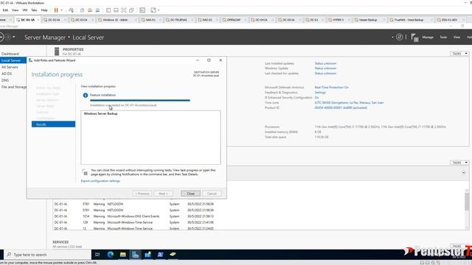Click the blue info icon beside Feature installation
The image size is (472, 265).
[x=86, y=95]
